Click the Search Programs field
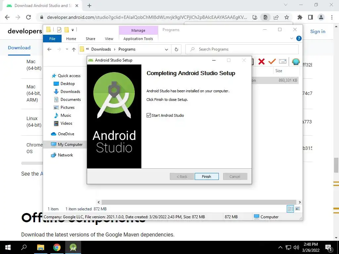339x254 pixels. (x=242, y=49)
